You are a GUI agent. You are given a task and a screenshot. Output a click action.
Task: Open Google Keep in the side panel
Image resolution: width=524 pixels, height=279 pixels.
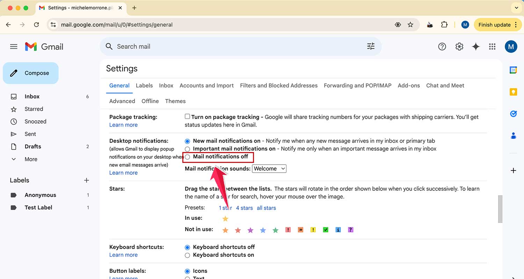coord(513,92)
